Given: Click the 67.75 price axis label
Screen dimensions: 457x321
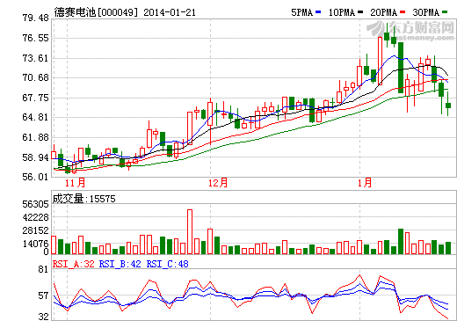Looking at the screenshot, I should 35,98.
